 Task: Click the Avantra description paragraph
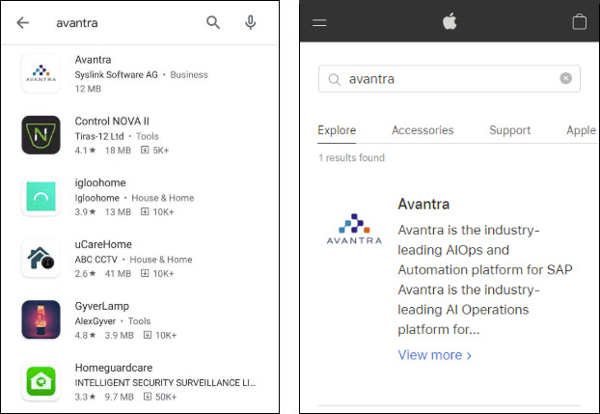pos(485,280)
